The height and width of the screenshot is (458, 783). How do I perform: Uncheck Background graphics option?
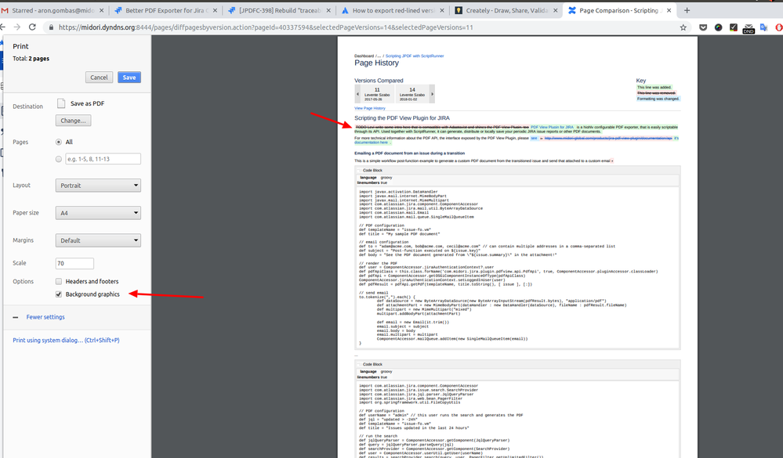pos(59,294)
